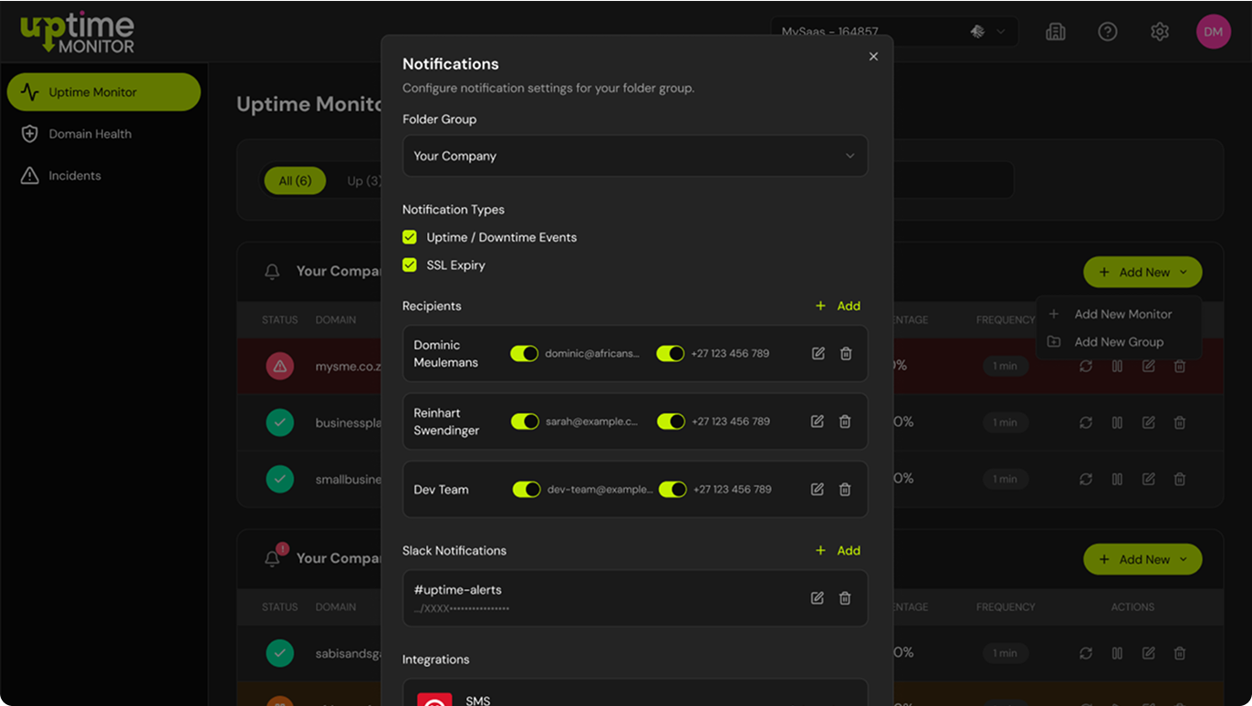Screen dimensions: 1252x706
Task: Close the Notifications dialog with the X
Action: pyautogui.click(x=873, y=57)
